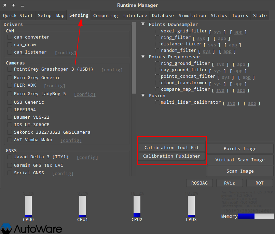The height and width of the screenshot is (234, 275).
Task: Launch RViz
Action: (x=230, y=183)
